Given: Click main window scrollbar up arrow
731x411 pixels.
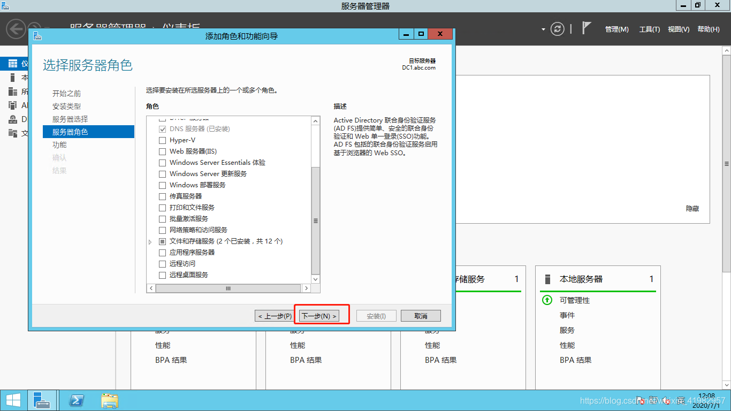Looking at the screenshot, I should point(726,50).
